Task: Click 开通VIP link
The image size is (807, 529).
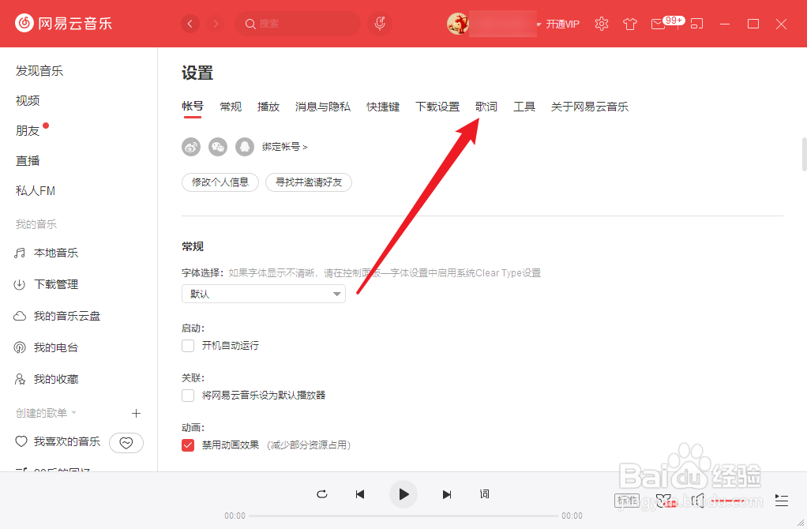Action: (562, 24)
